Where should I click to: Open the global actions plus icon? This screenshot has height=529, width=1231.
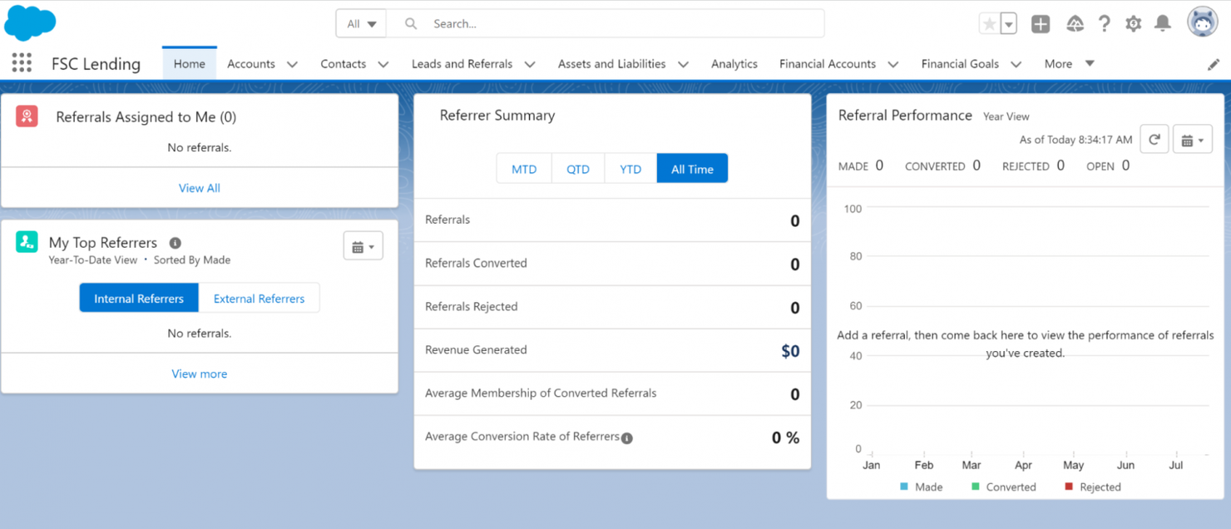1040,23
